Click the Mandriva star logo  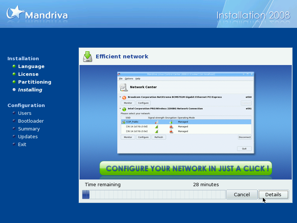coord(15,12)
